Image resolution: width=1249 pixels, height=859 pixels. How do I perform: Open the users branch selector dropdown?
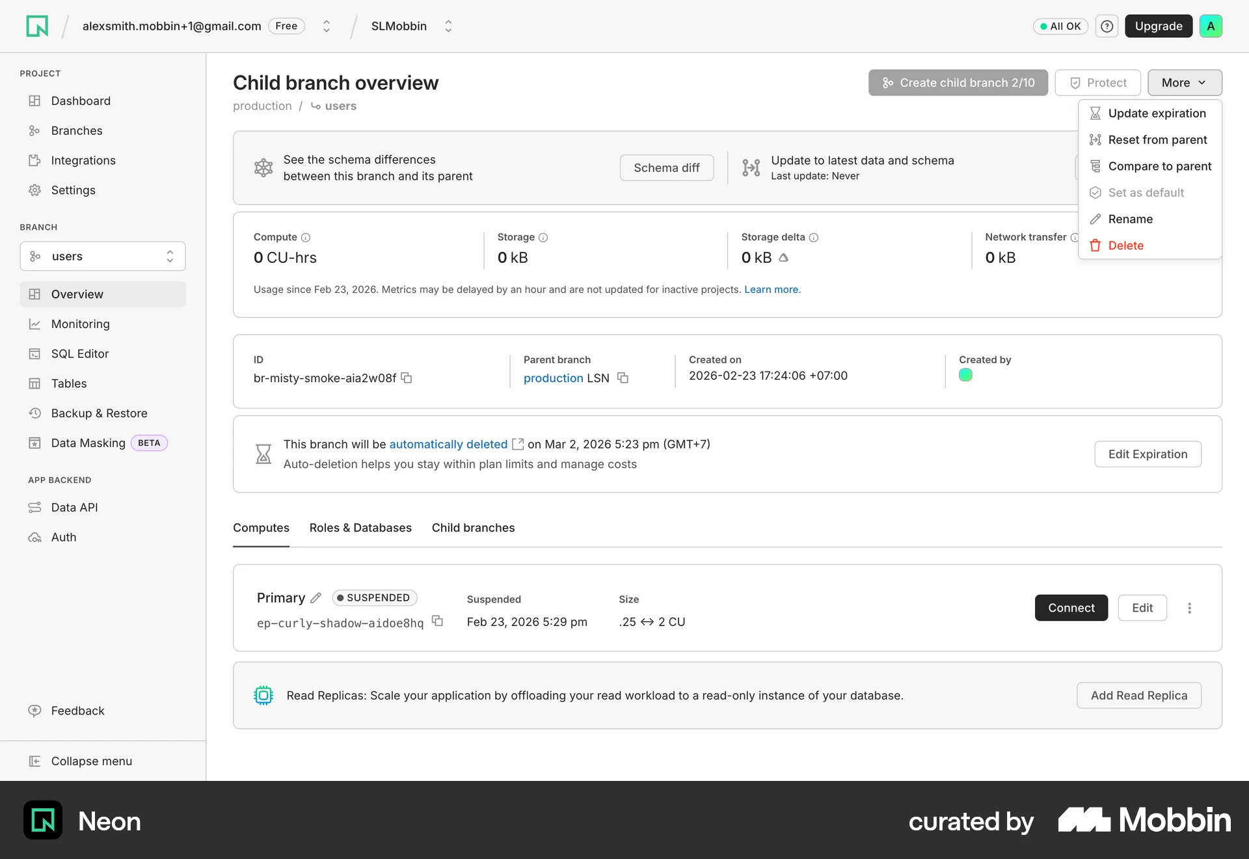[x=103, y=256]
